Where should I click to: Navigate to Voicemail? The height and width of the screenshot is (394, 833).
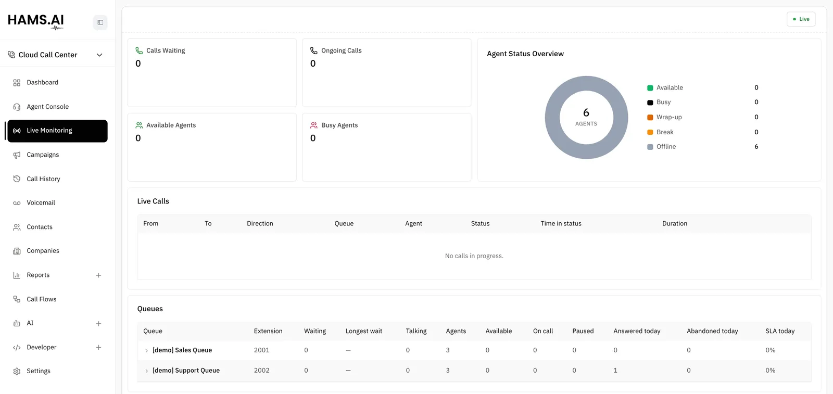[x=57, y=203]
